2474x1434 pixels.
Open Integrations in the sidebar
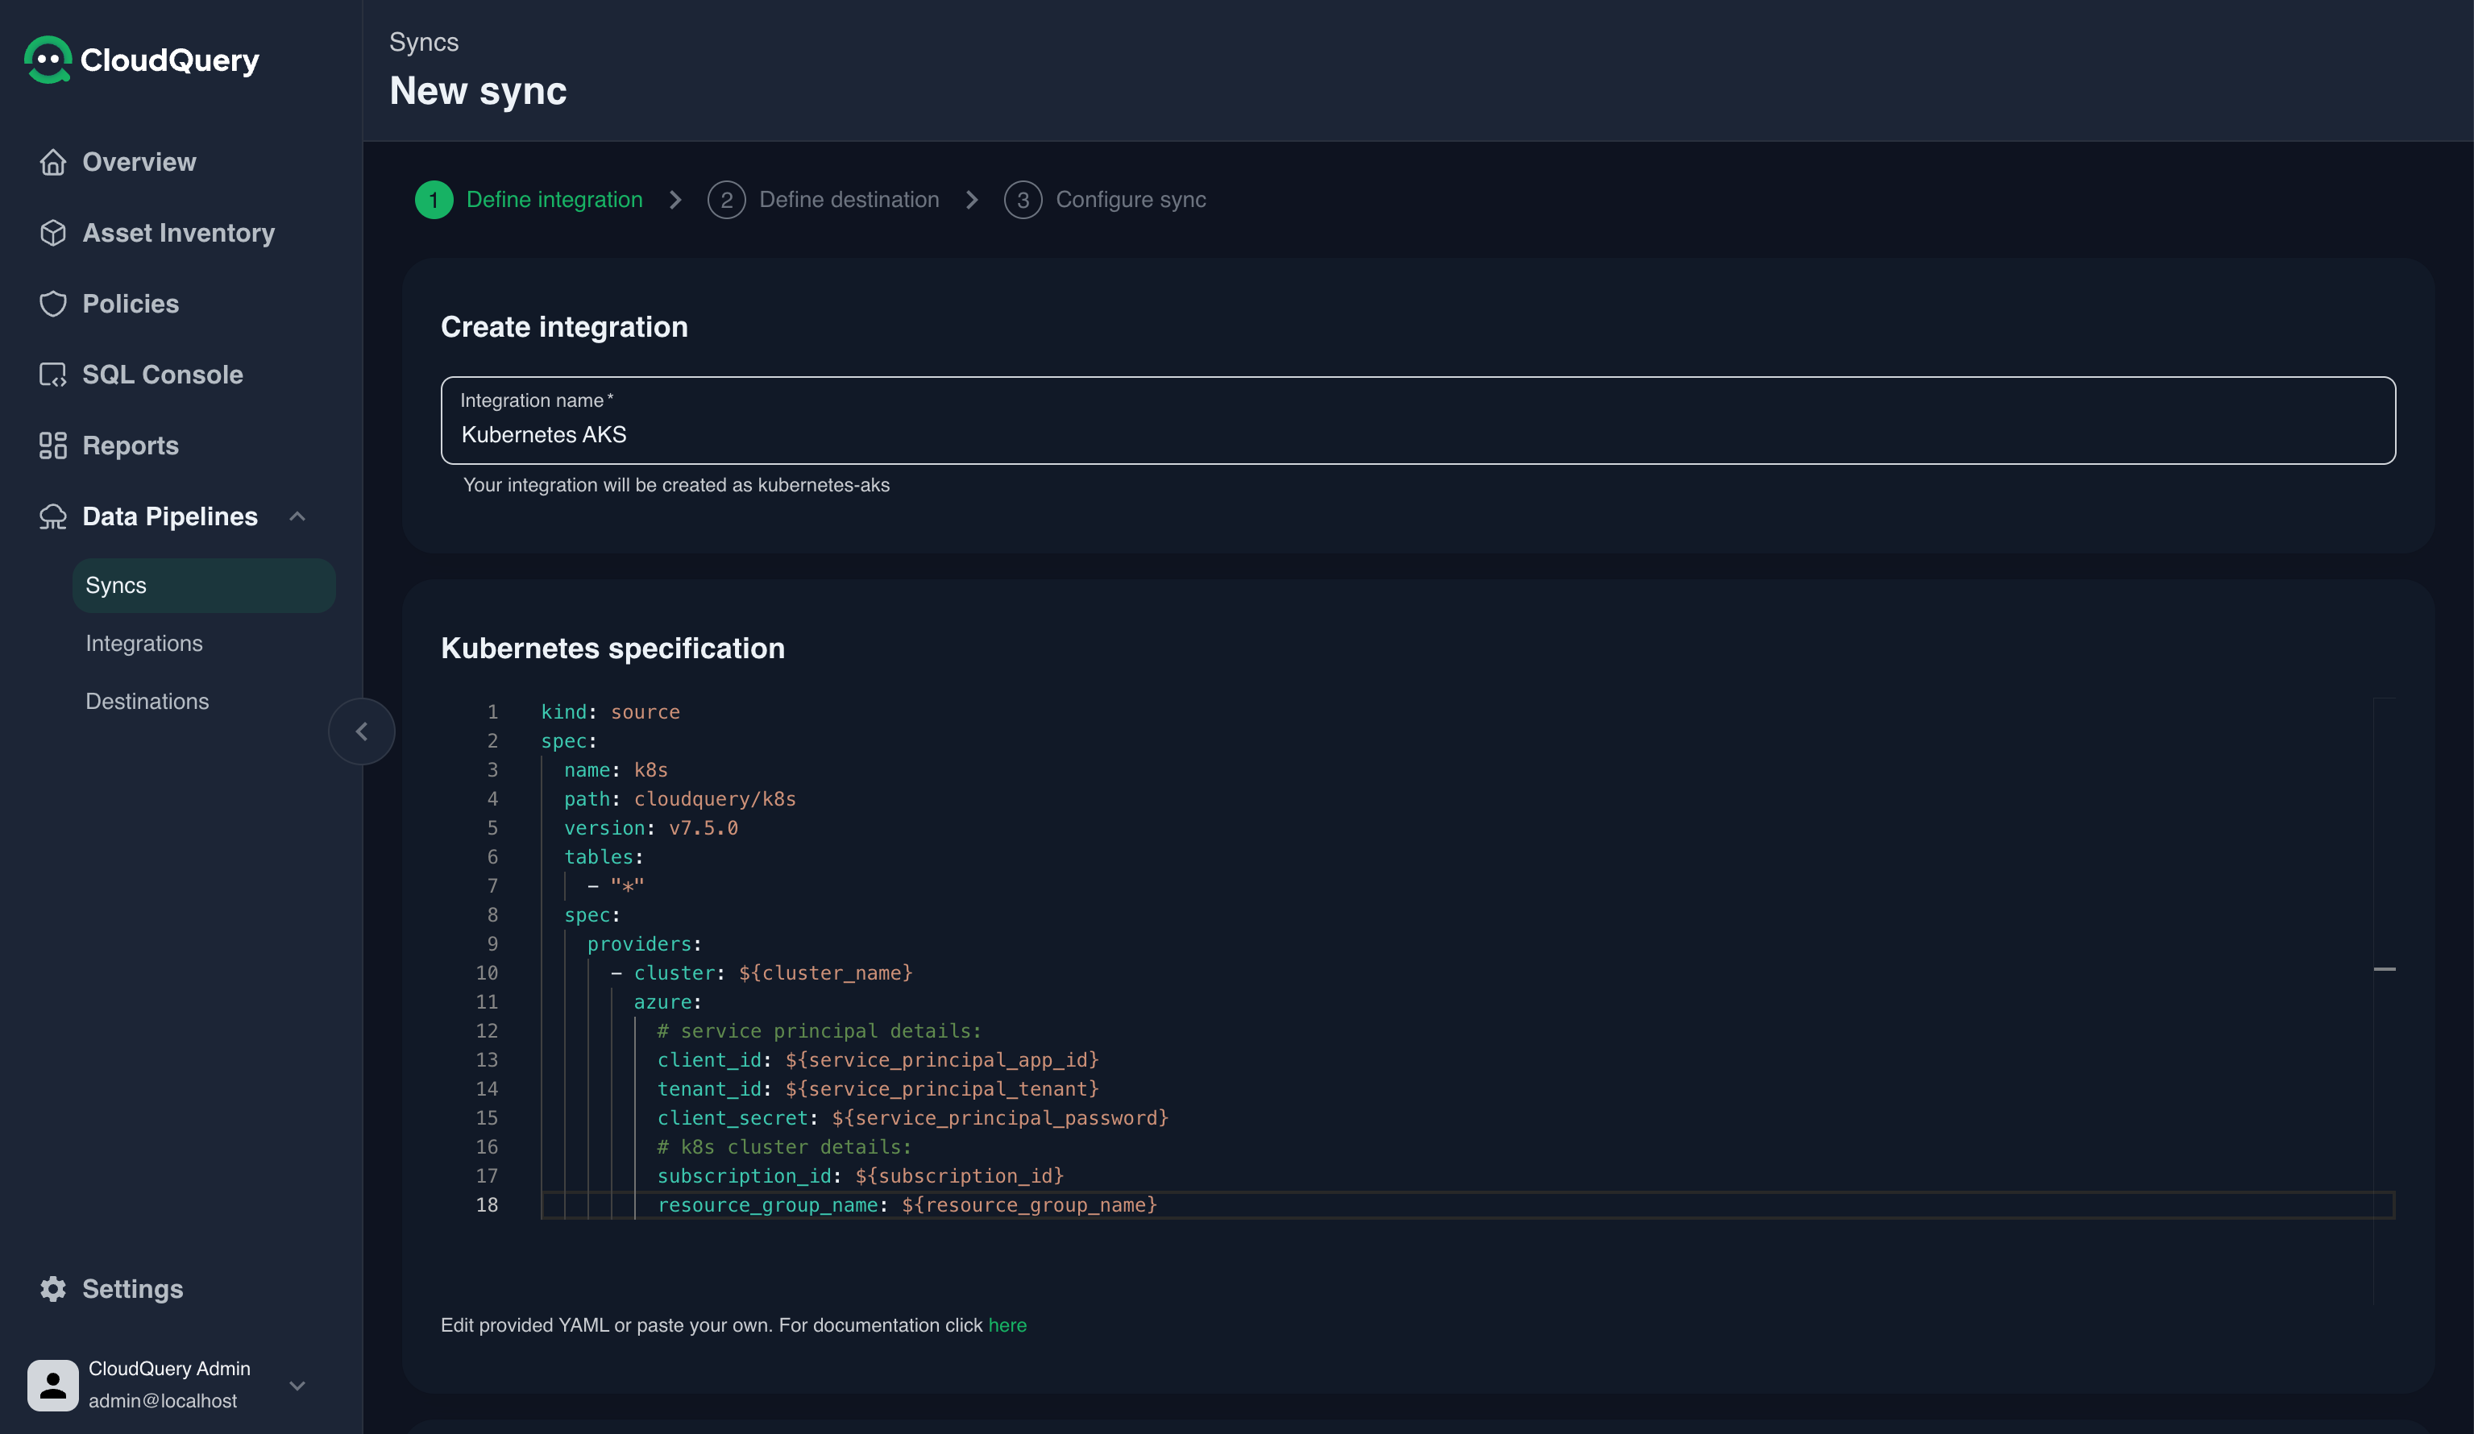(x=144, y=643)
